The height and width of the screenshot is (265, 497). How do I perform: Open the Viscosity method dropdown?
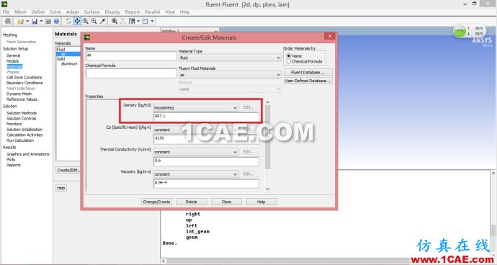pyautogui.click(x=196, y=174)
